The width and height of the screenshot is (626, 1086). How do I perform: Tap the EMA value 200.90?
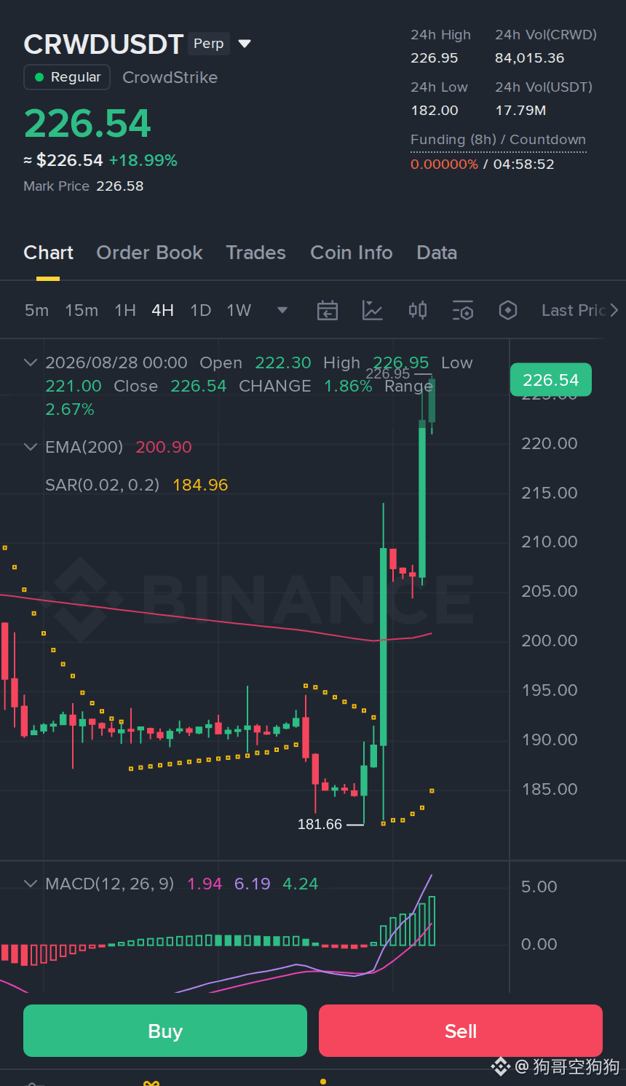[x=164, y=447]
